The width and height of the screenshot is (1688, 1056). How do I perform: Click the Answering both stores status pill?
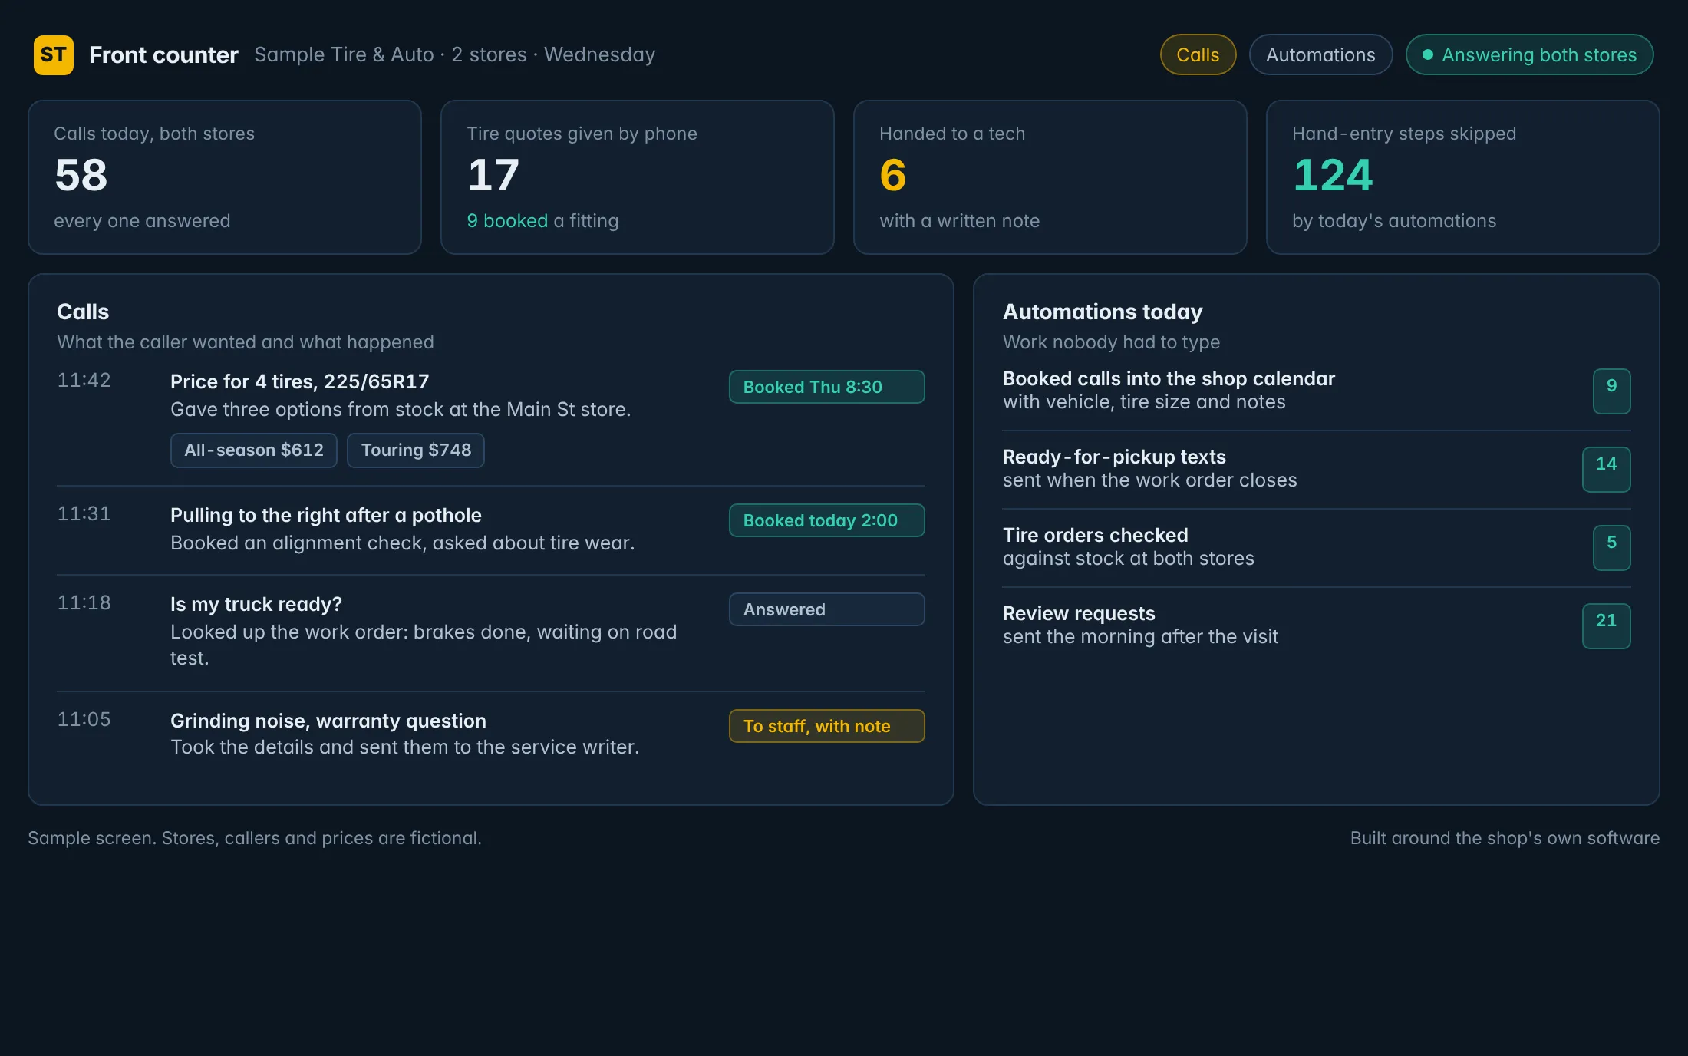point(1529,55)
